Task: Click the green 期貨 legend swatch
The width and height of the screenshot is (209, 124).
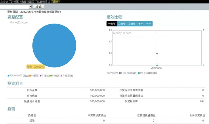Action: point(51,75)
